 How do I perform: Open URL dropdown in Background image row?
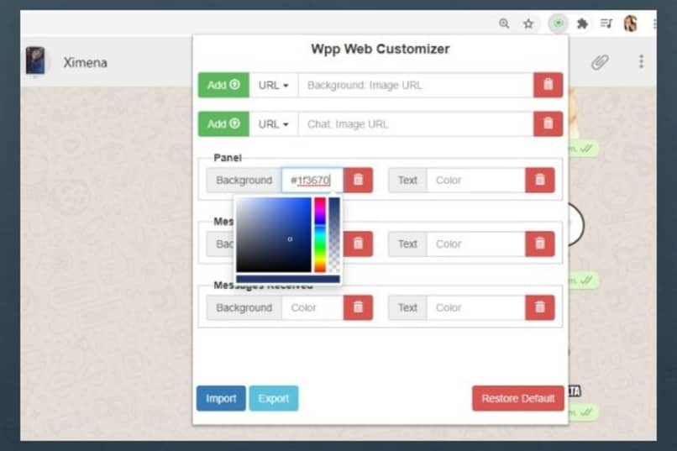[273, 85]
